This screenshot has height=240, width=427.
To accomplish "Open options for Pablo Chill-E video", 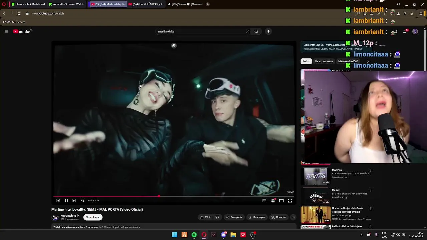I will coord(371,227).
